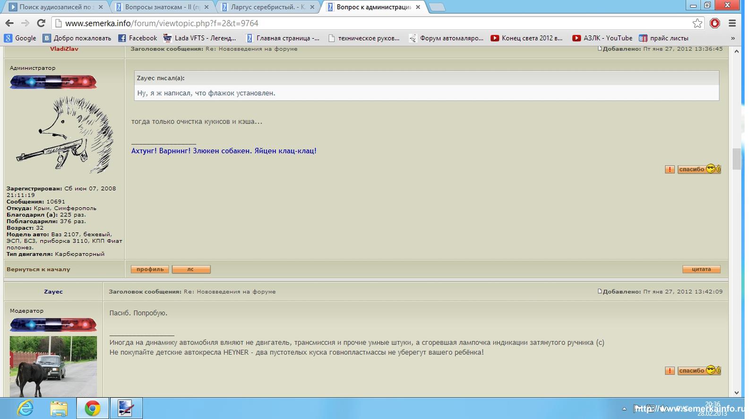756x419 pixels.
Task: Open the Facebook bookmark
Action: pyautogui.click(x=137, y=38)
